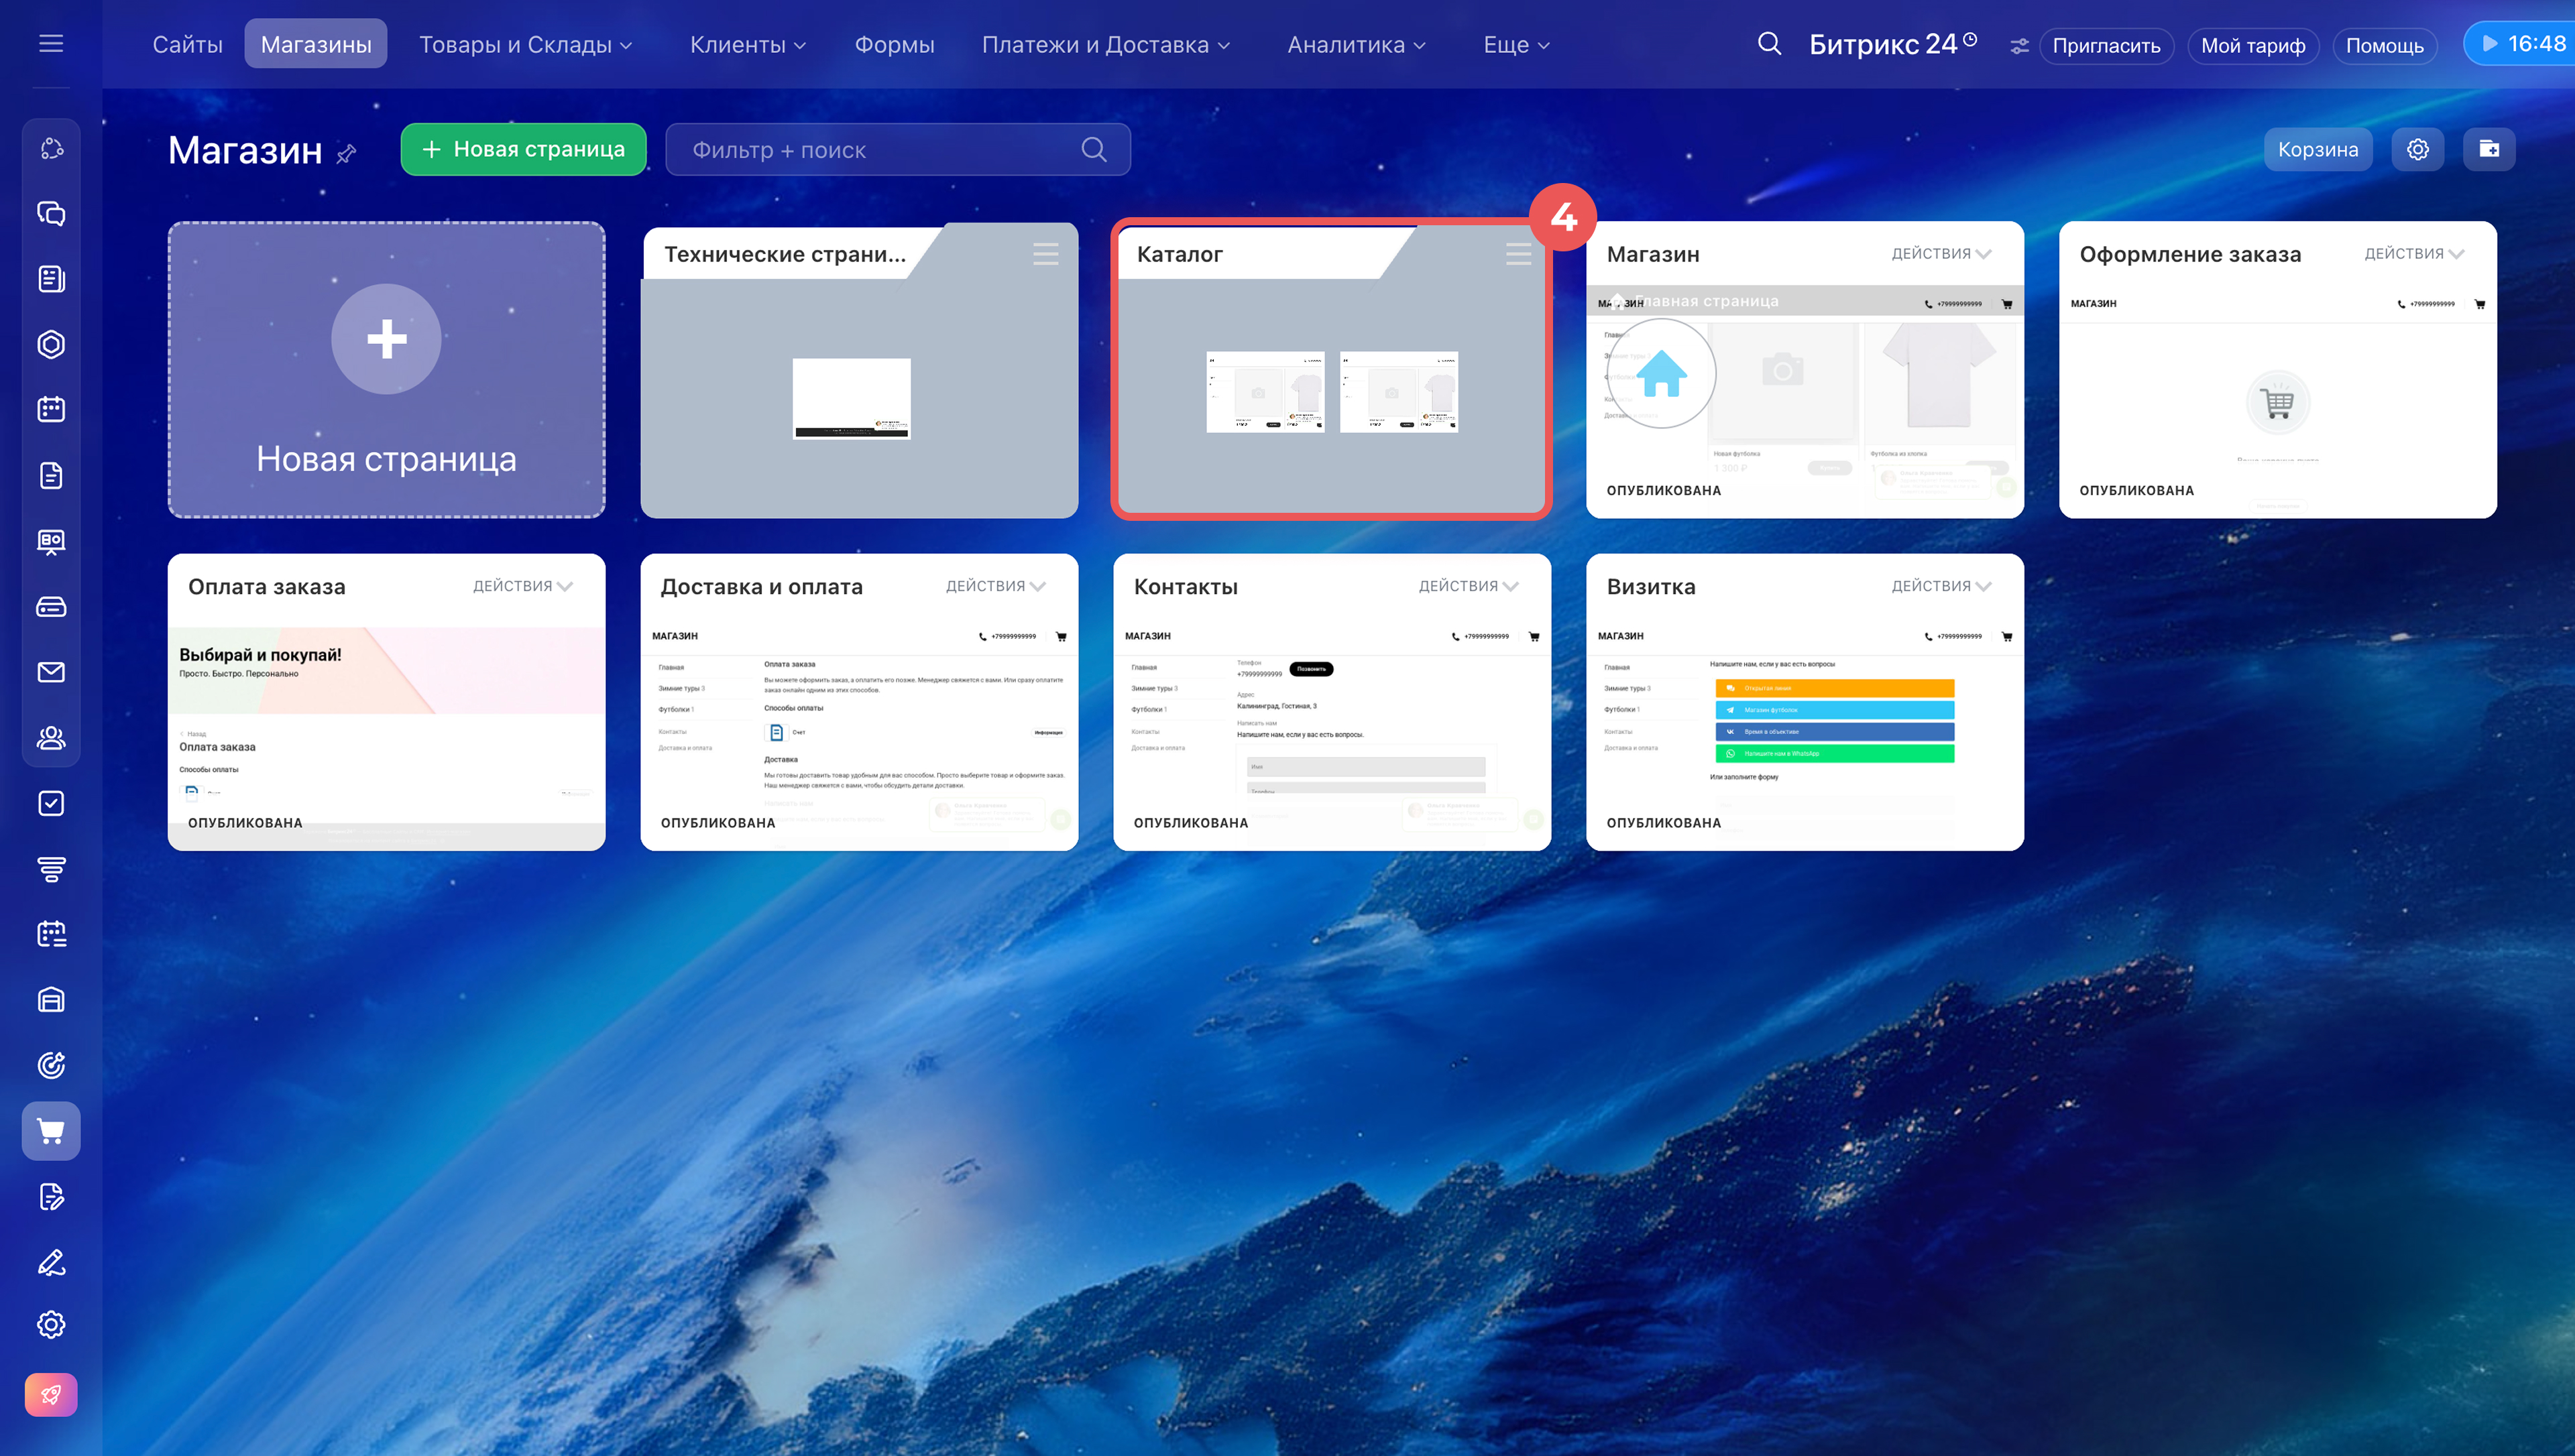Click the search magnifier in top bar
2575x1456 pixels.
coord(1769,44)
